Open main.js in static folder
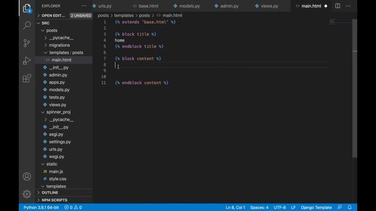The image size is (376, 211). (56, 171)
